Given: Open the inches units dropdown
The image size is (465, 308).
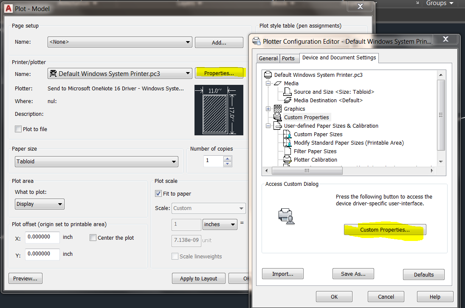Looking at the screenshot, I should click(220, 224).
